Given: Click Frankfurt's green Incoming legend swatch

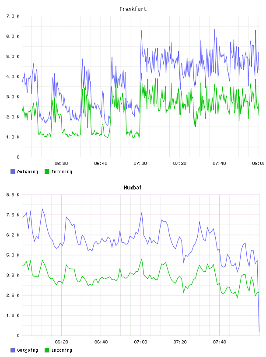Looking at the screenshot, I should [47, 171].
